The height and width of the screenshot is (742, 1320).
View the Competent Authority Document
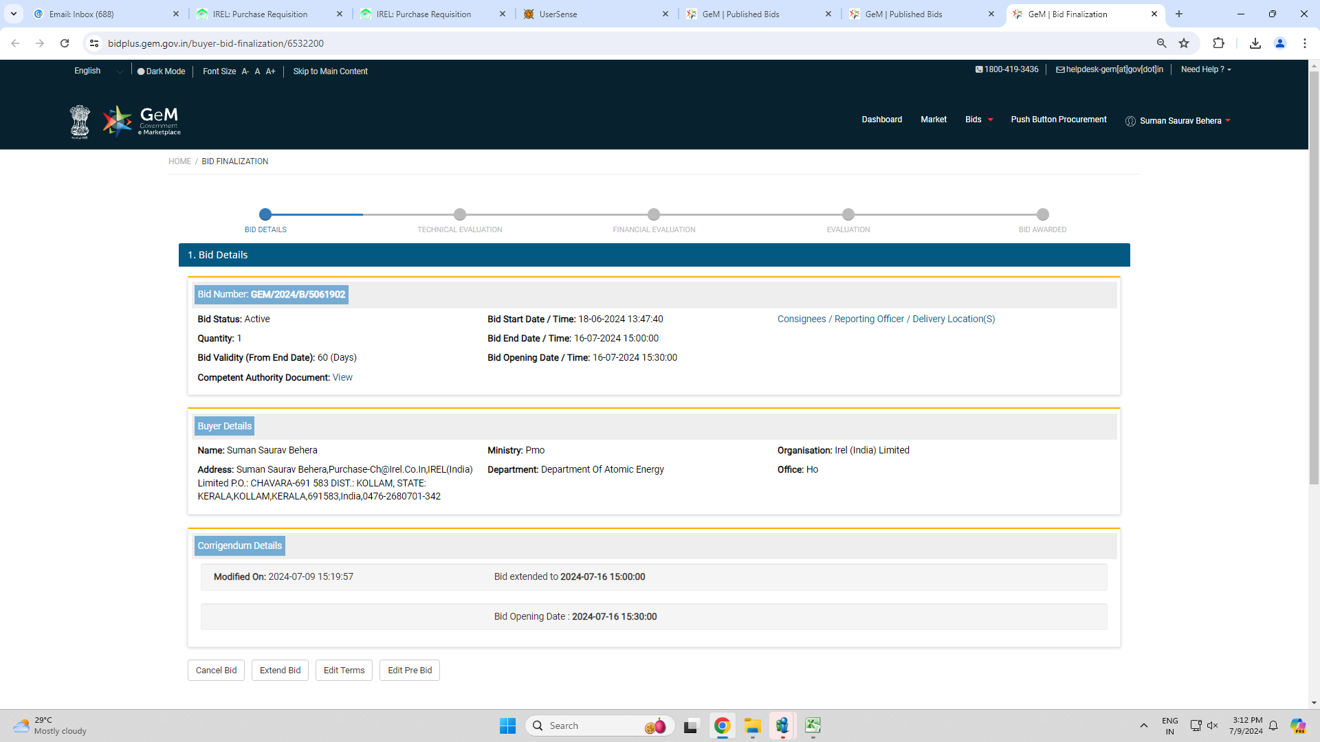[342, 378]
